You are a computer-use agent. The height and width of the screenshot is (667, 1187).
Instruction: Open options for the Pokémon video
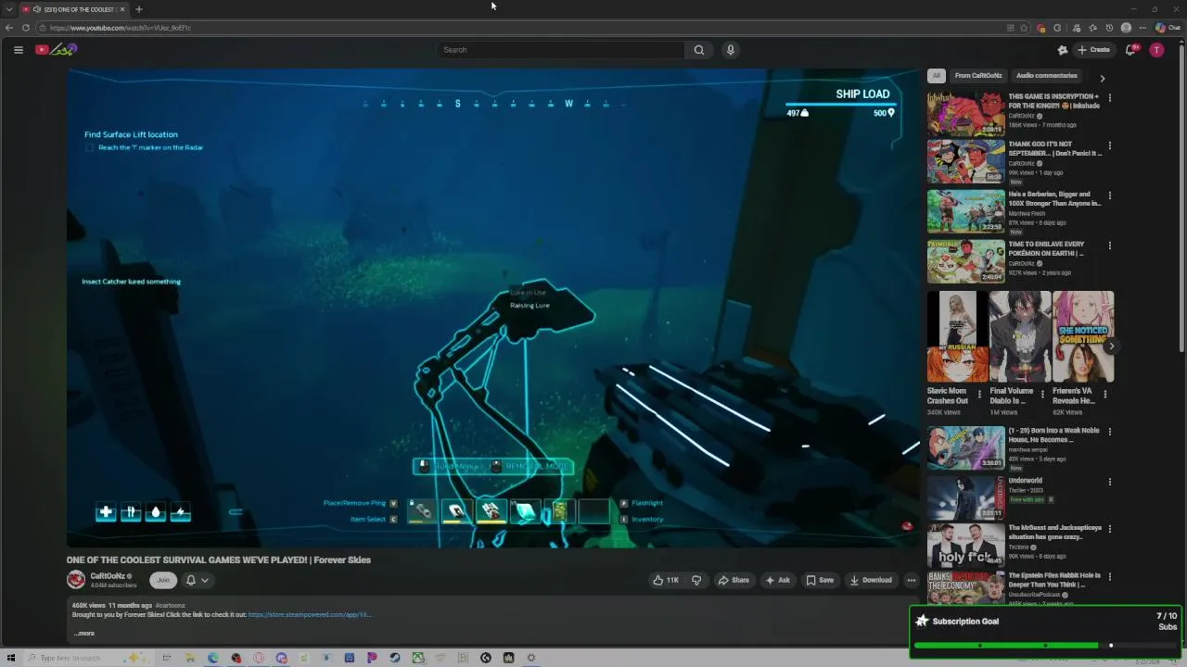point(1109,245)
